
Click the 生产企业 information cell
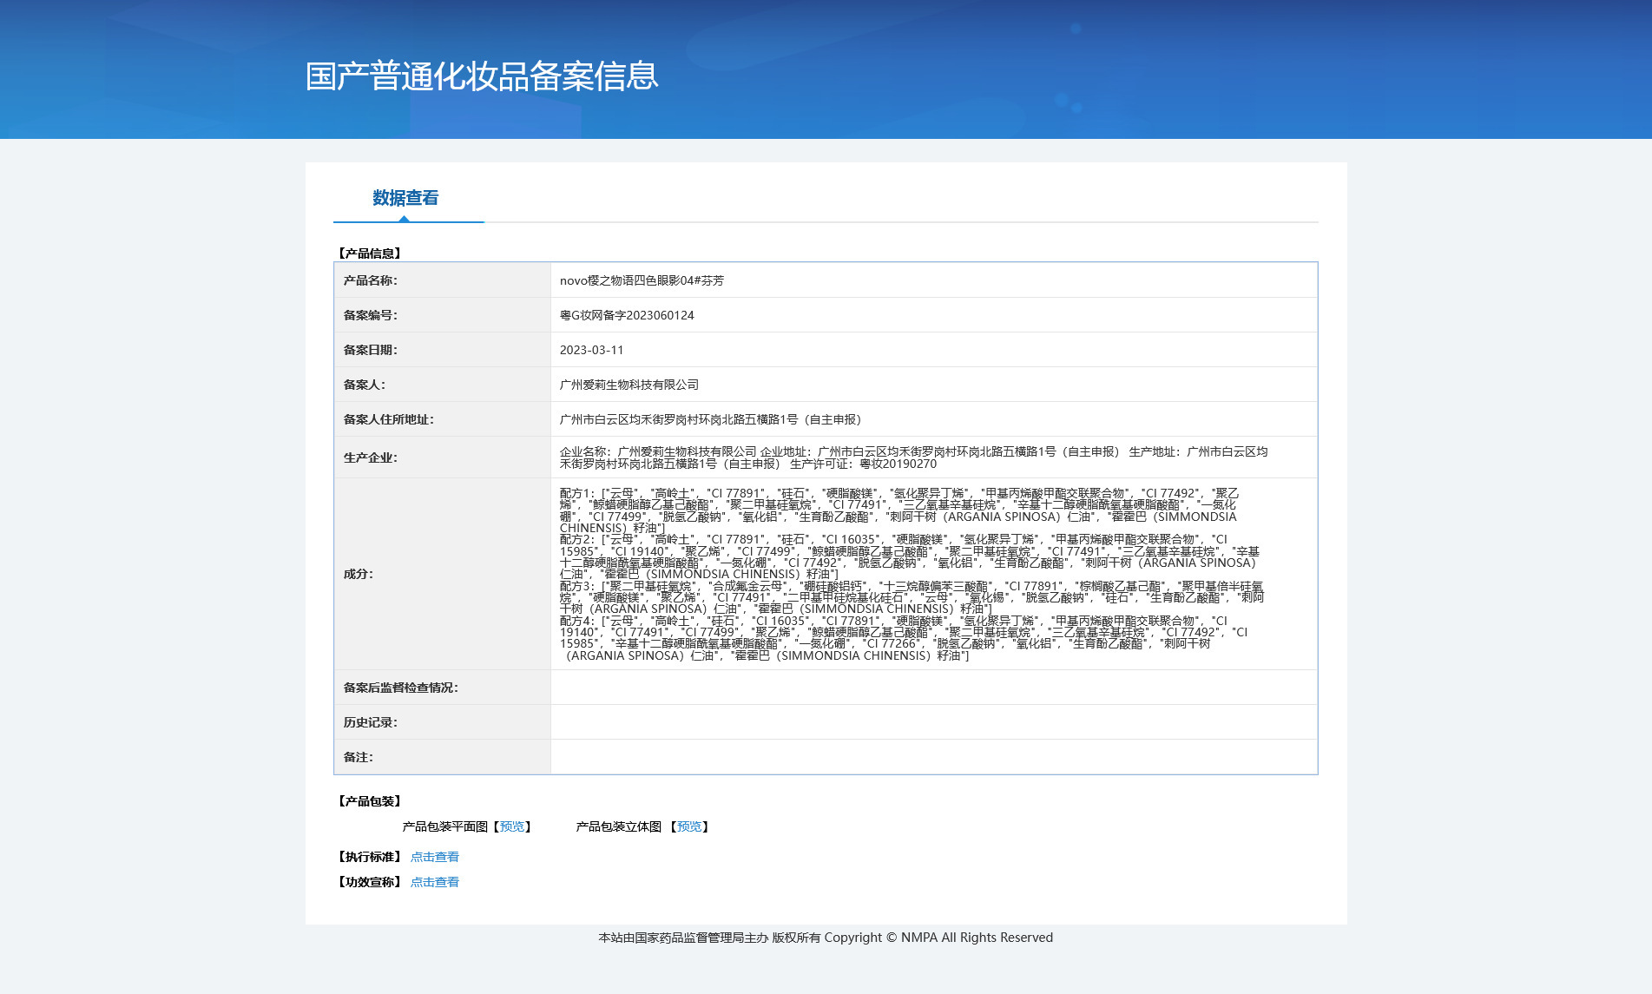pyautogui.click(x=933, y=458)
